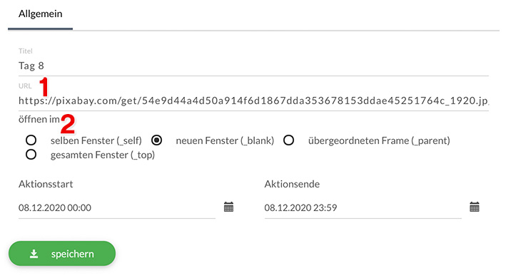Select the selben Fenster (_self) radio button
This screenshot has width=511, height=278.
31,140
